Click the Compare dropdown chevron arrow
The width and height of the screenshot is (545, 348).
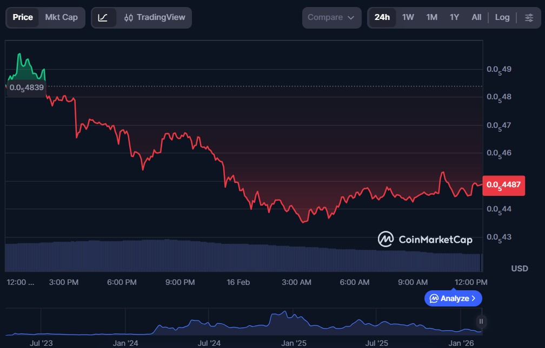click(x=351, y=17)
